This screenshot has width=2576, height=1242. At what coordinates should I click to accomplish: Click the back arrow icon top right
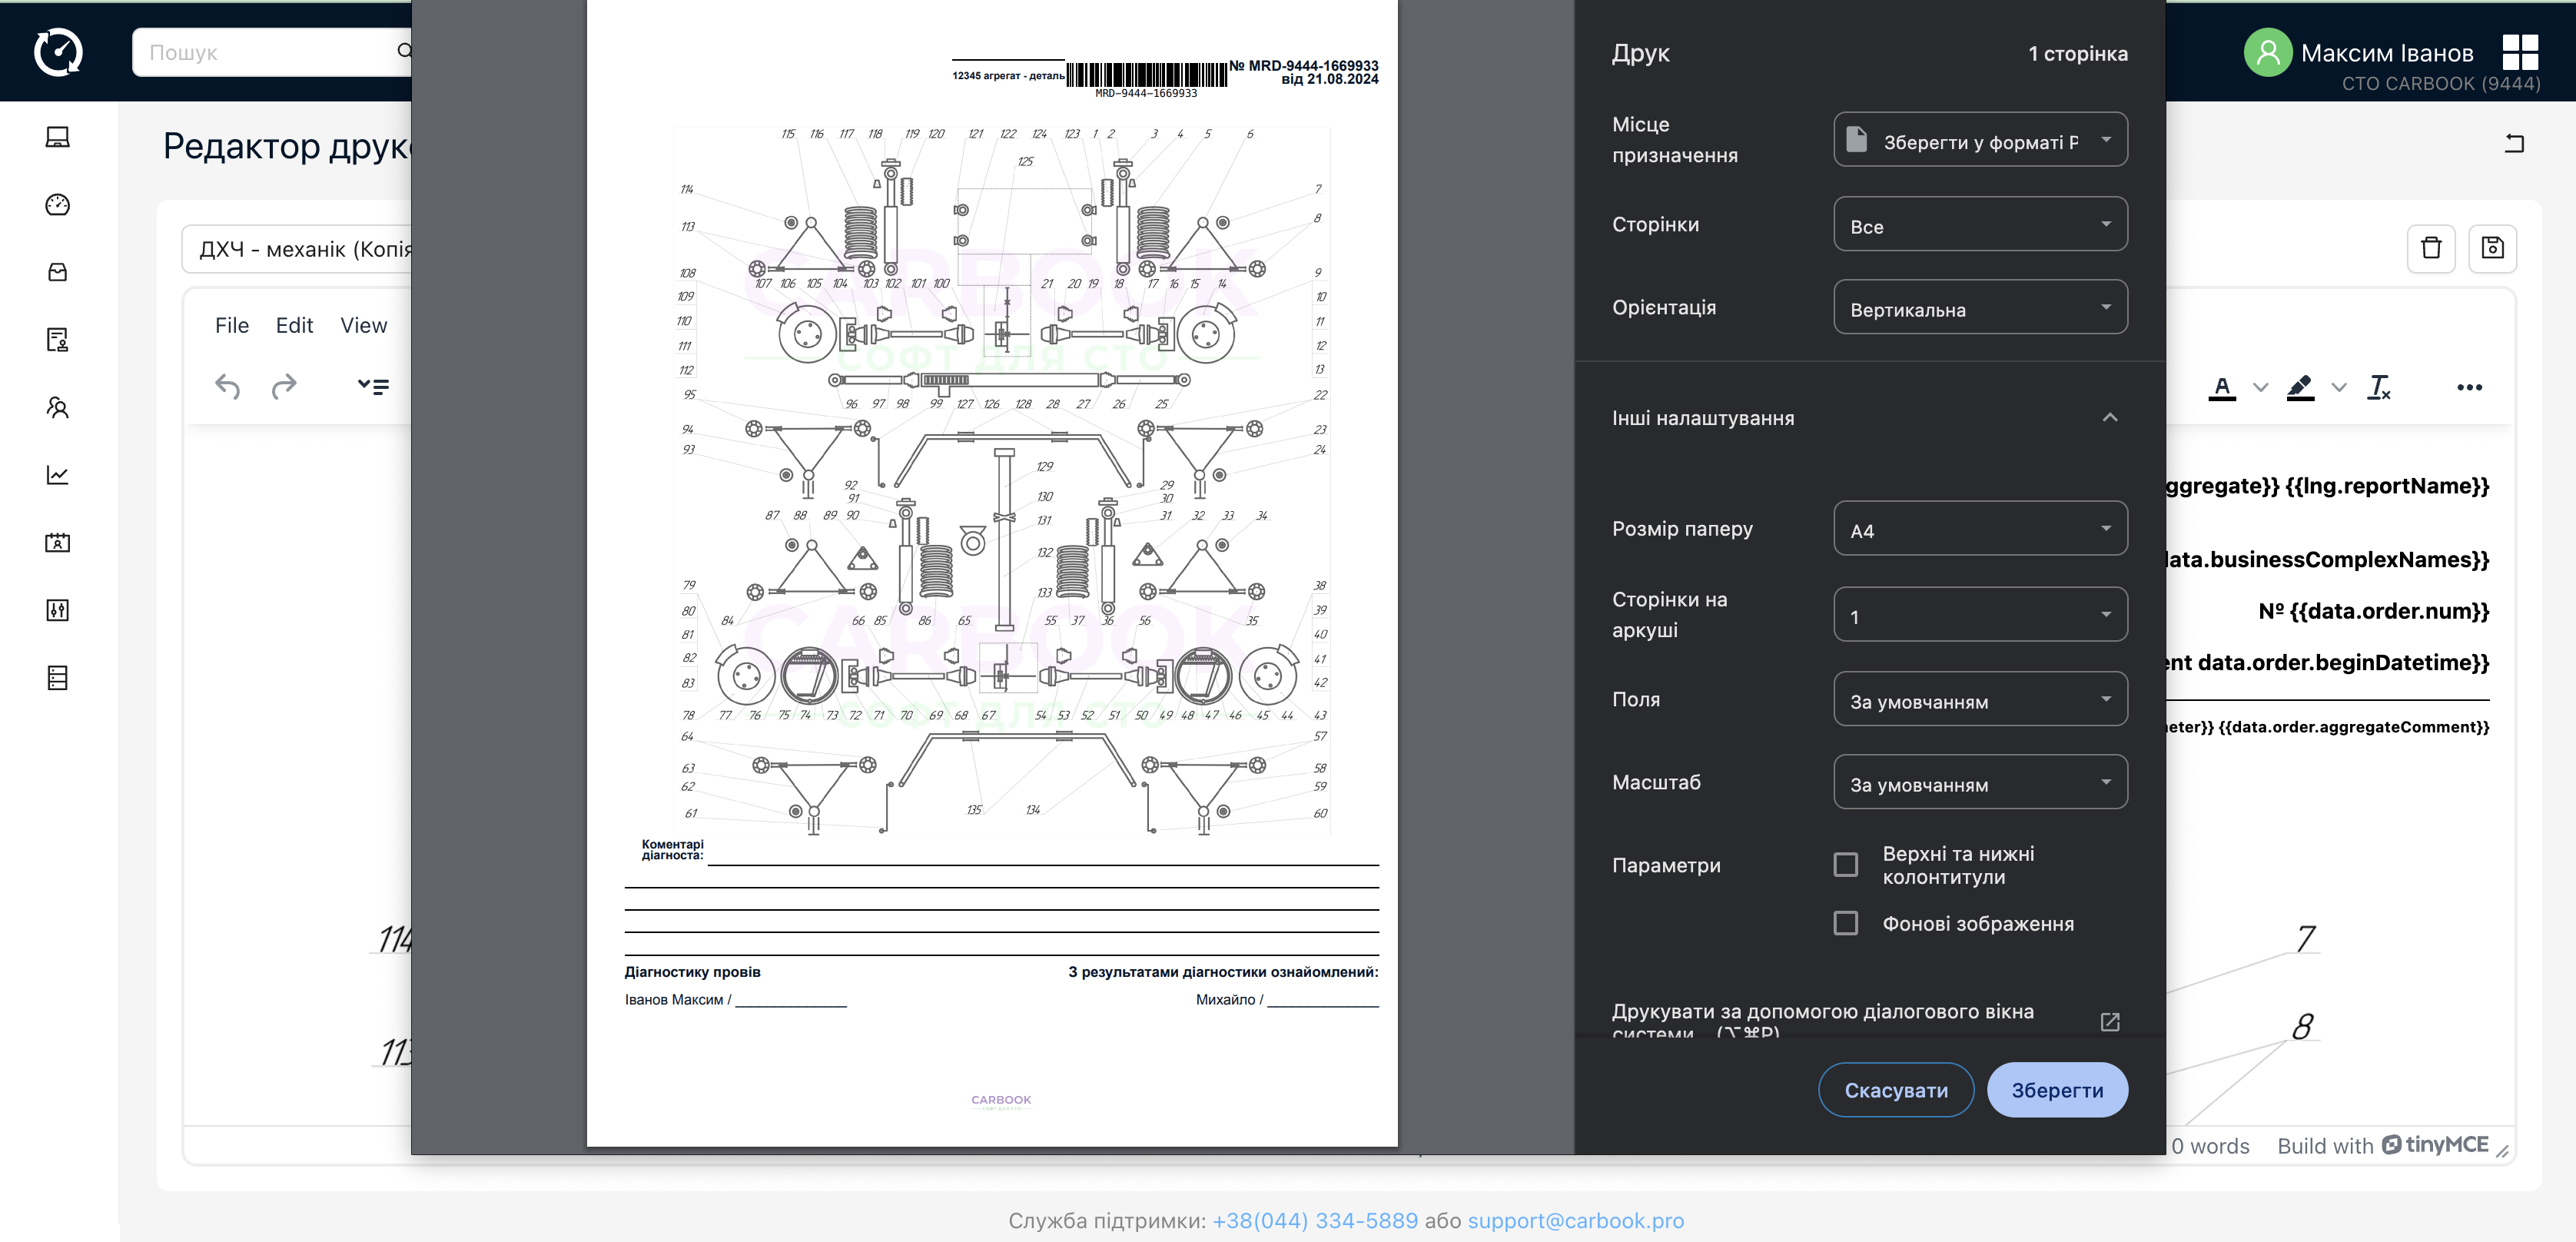click(x=2514, y=143)
